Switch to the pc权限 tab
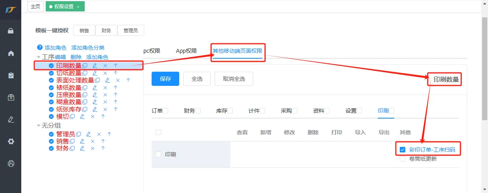 (x=152, y=51)
